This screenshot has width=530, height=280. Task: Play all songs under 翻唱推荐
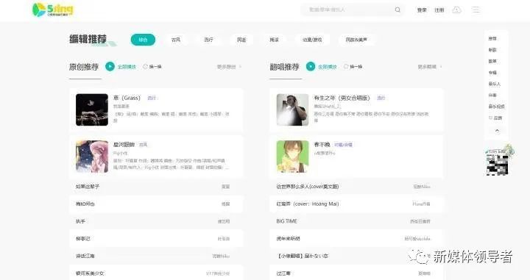point(322,66)
